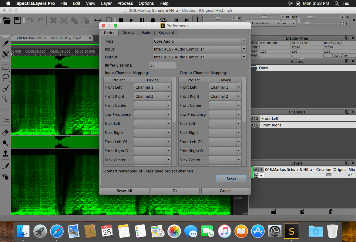Click the Open folder toolbar icon
The height and width of the screenshot is (242, 356).
(7, 20)
